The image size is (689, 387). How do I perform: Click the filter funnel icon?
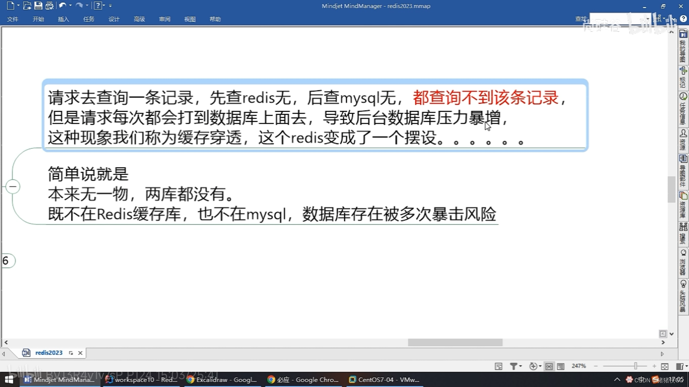point(513,366)
